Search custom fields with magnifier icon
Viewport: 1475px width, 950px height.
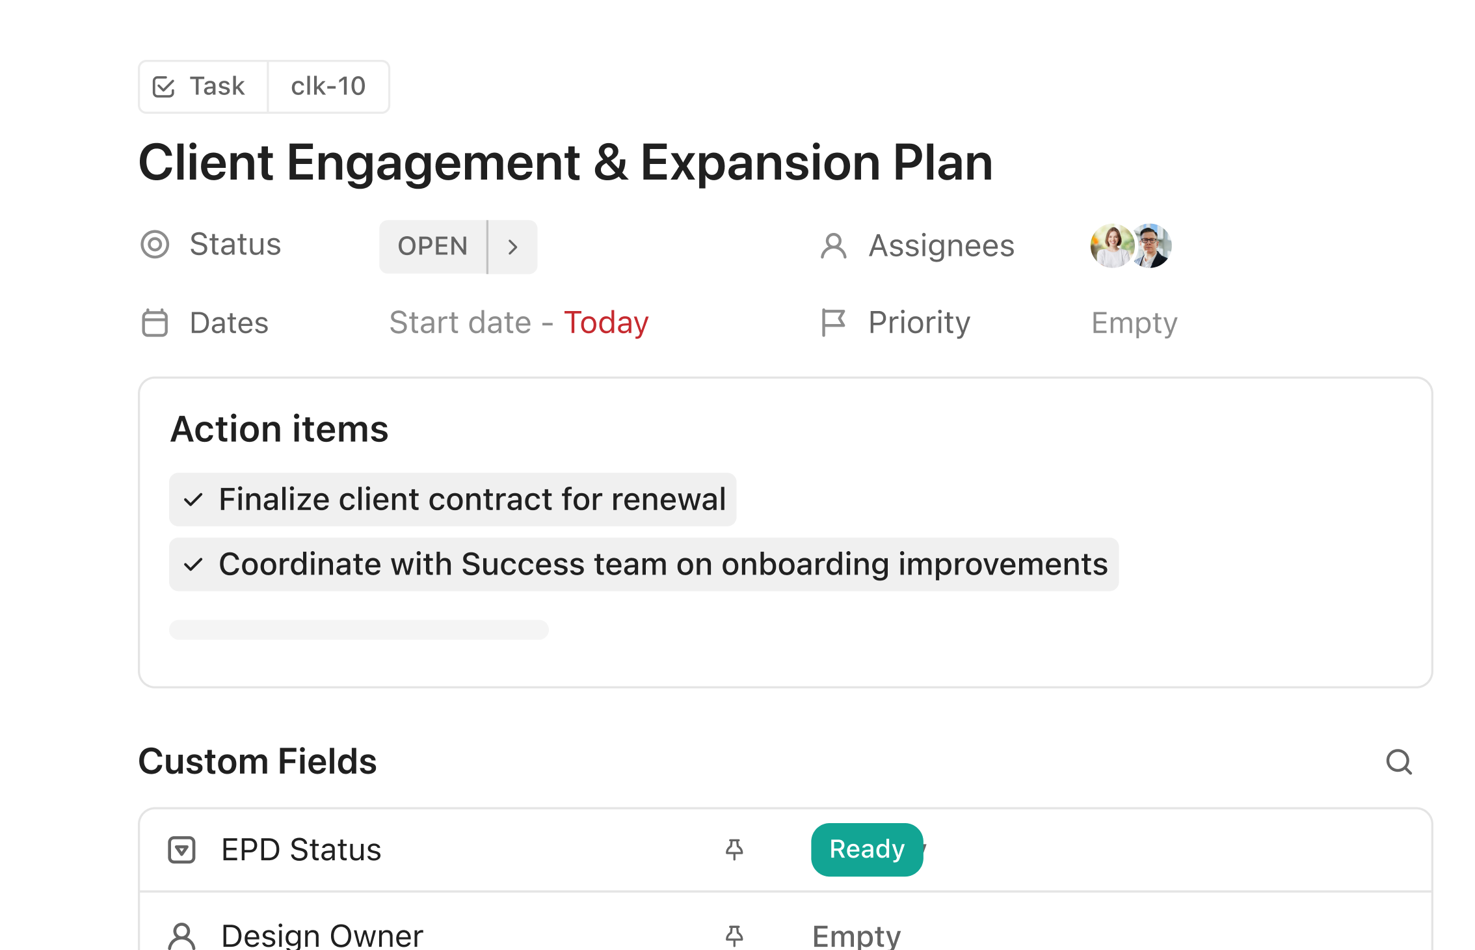tap(1398, 762)
